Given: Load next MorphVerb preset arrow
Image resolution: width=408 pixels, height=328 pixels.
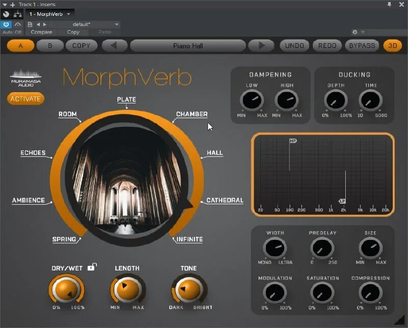Looking at the screenshot, I should pyautogui.click(x=261, y=46).
